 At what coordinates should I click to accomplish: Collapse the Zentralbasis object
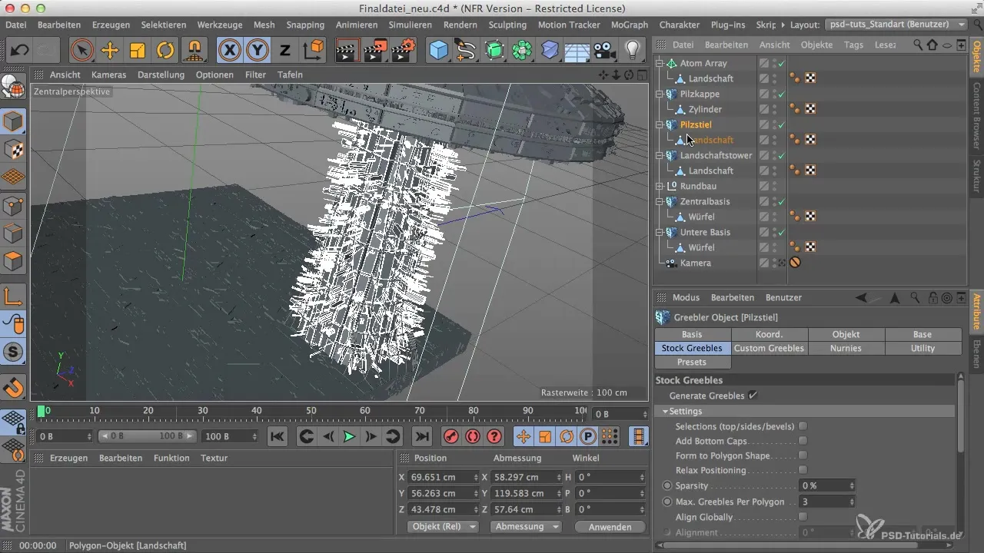pos(659,201)
